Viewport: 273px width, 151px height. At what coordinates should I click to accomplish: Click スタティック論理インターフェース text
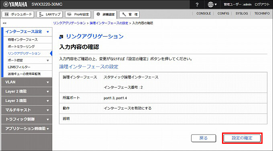[131, 77]
